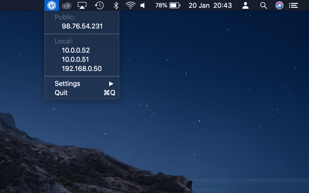Click the 78% battery percentage text

[x=161, y=5]
